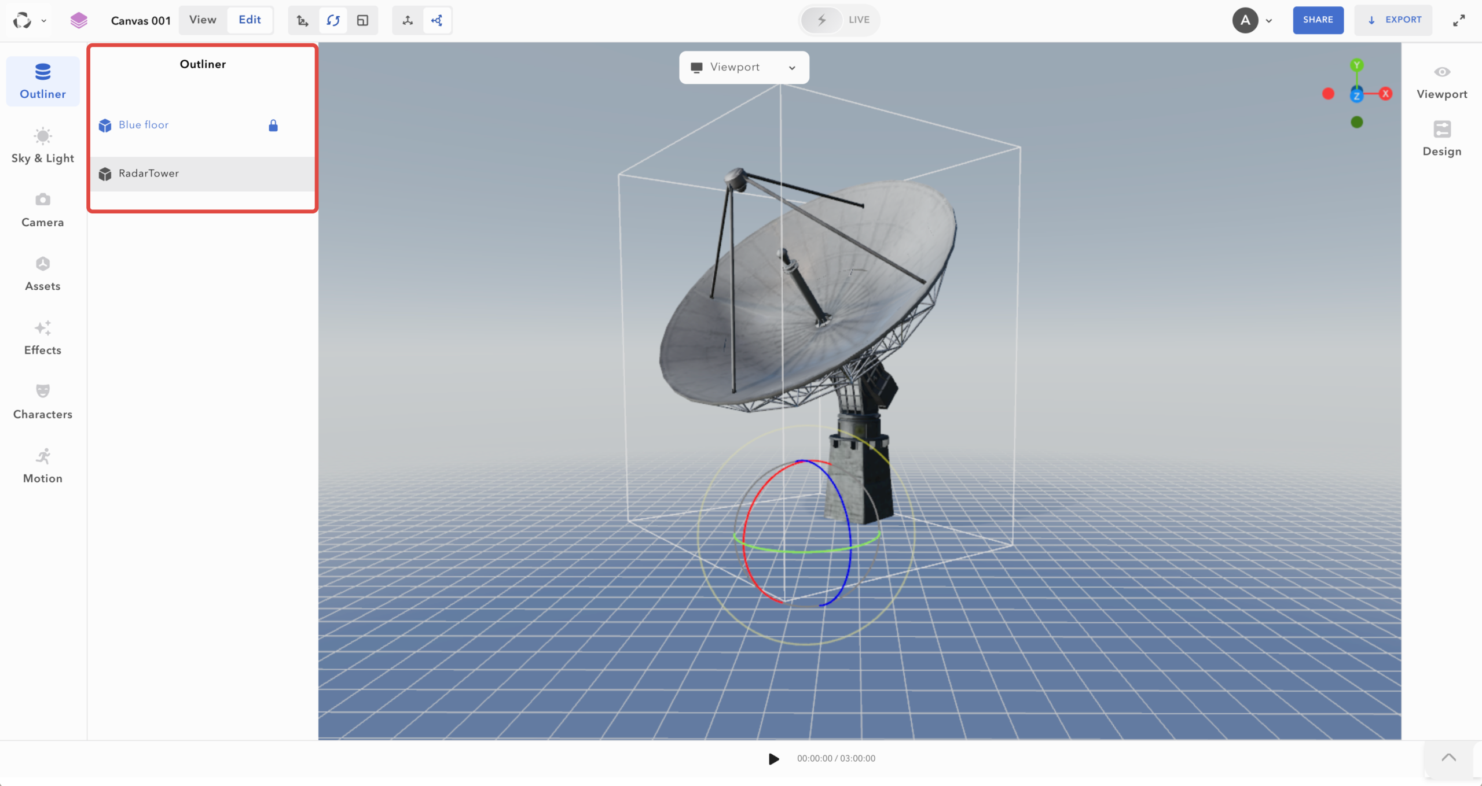The width and height of the screenshot is (1482, 786).
Task: Open the Assets panel
Action: tap(42, 273)
